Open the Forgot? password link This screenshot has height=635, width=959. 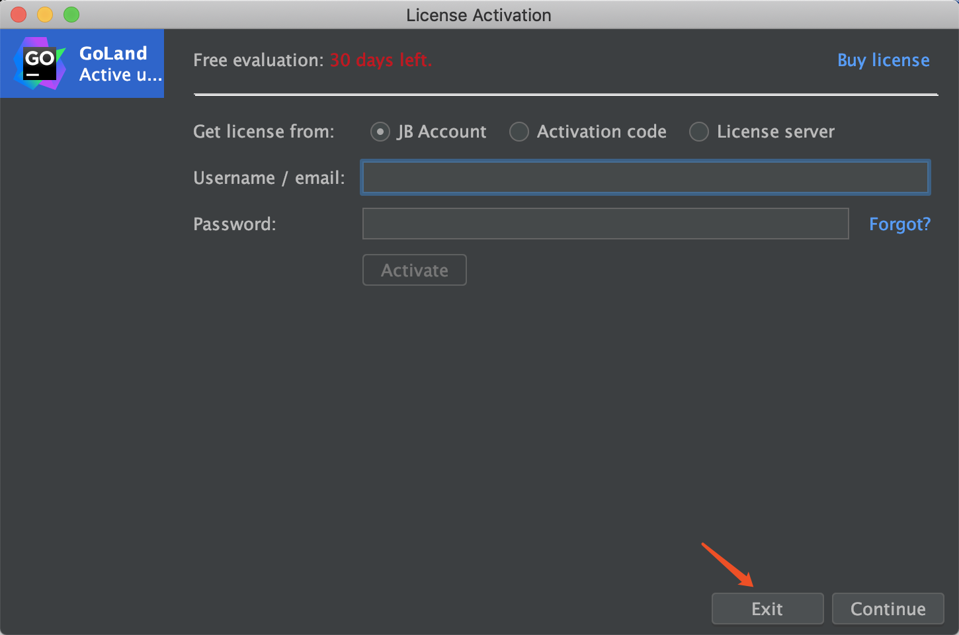(x=899, y=224)
